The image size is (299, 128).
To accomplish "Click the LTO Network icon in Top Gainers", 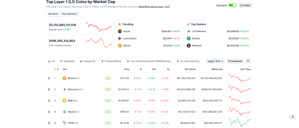I will [x=189, y=31].
